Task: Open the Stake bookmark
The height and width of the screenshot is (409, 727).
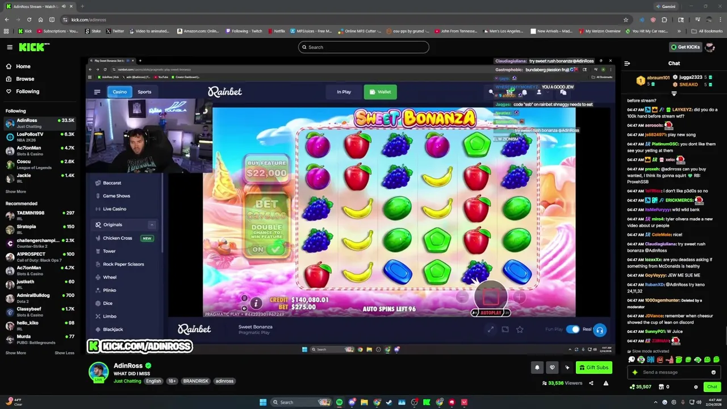Action: click(x=93, y=31)
